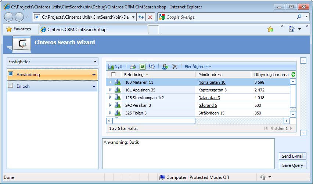The image size is (313, 184).
Task: Switch to the Cinteros.CRM.CintSearch.xbap tab
Action: point(93,30)
